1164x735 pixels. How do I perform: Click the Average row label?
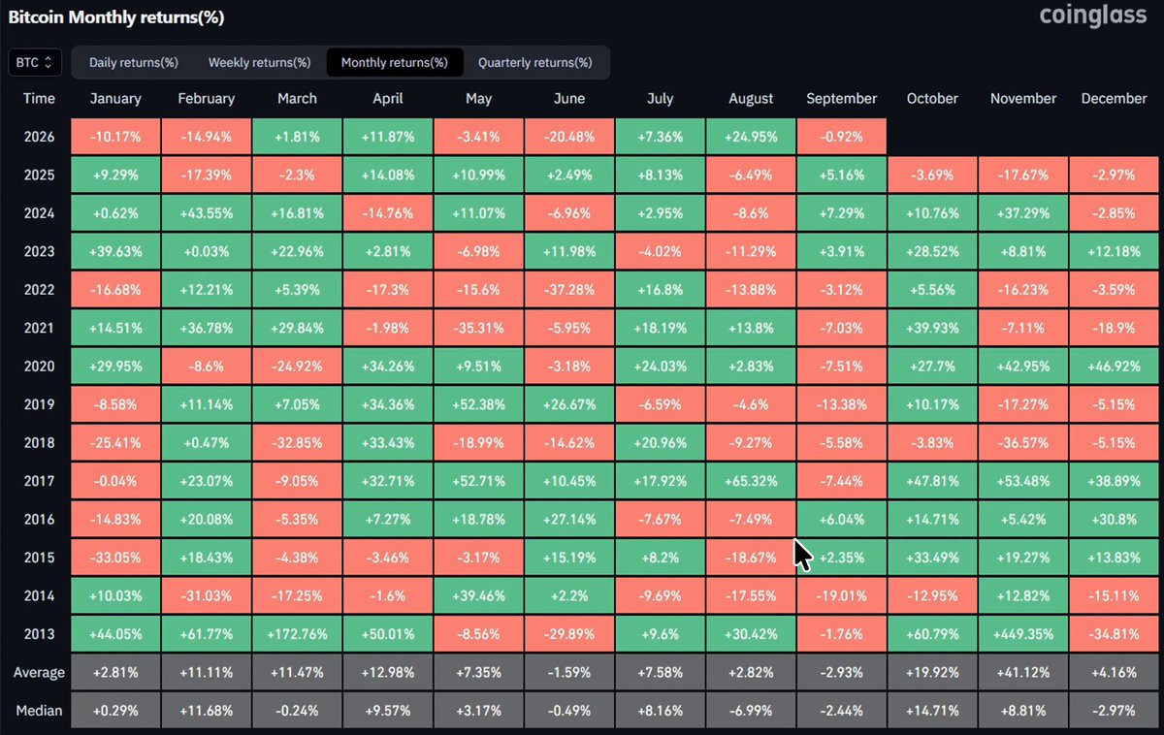click(40, 672)
